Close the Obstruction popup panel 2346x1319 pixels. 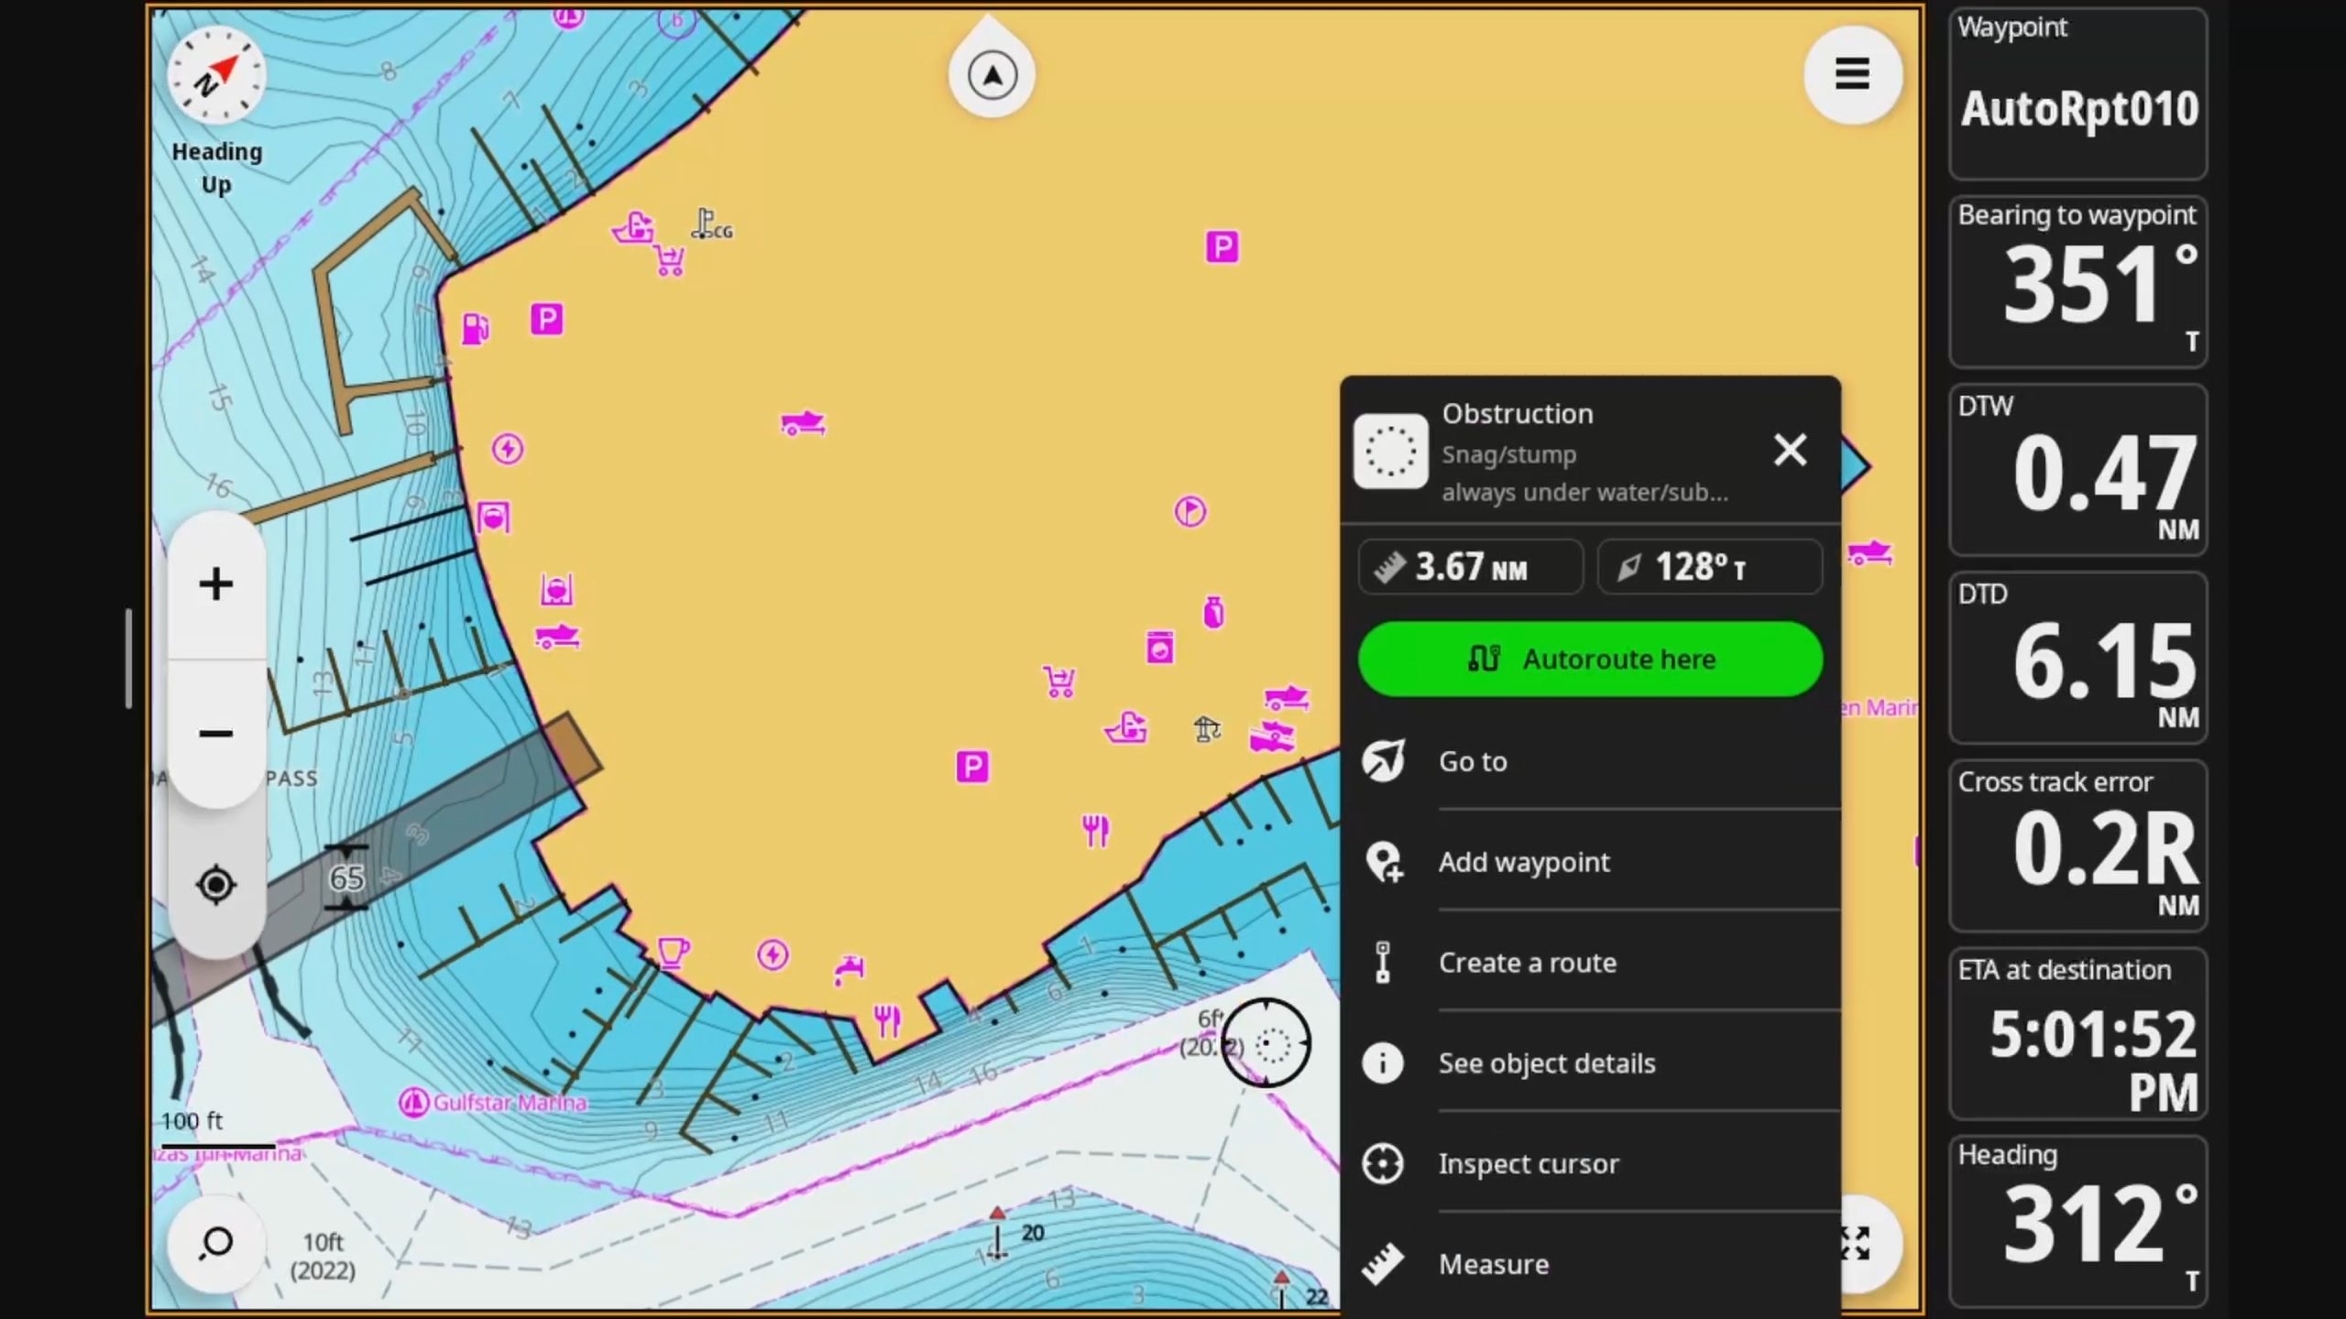[1790, 451]
